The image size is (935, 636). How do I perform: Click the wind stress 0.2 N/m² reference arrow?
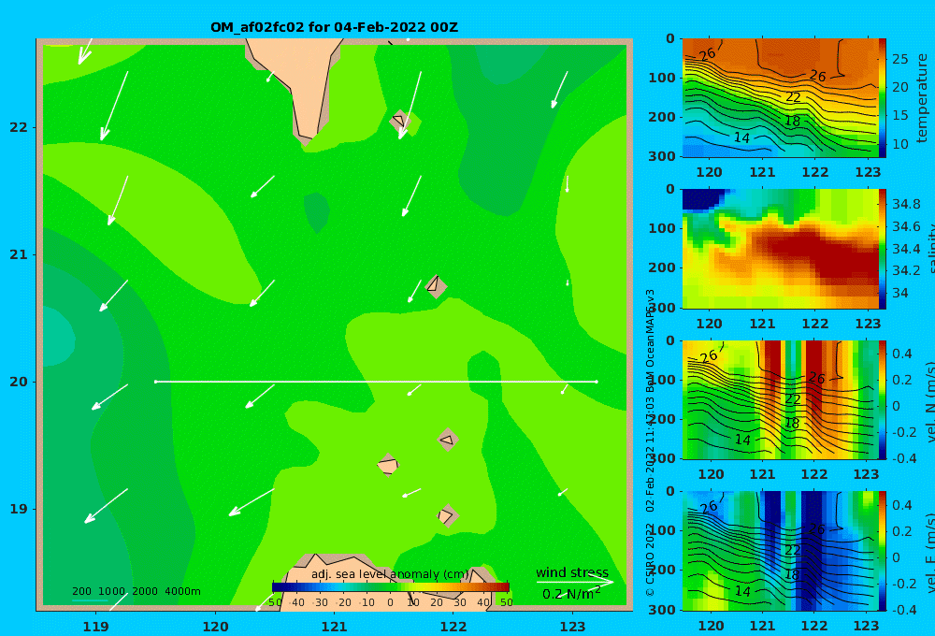pos(575,582)
